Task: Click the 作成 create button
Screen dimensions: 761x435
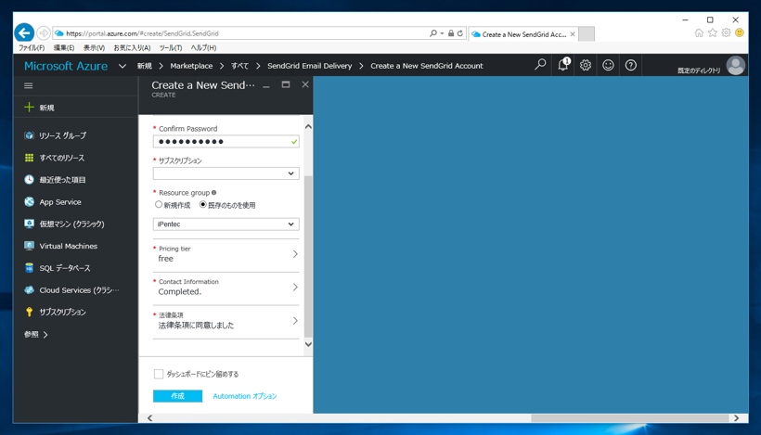Action: pyautogui.click(x=177, y=396)
